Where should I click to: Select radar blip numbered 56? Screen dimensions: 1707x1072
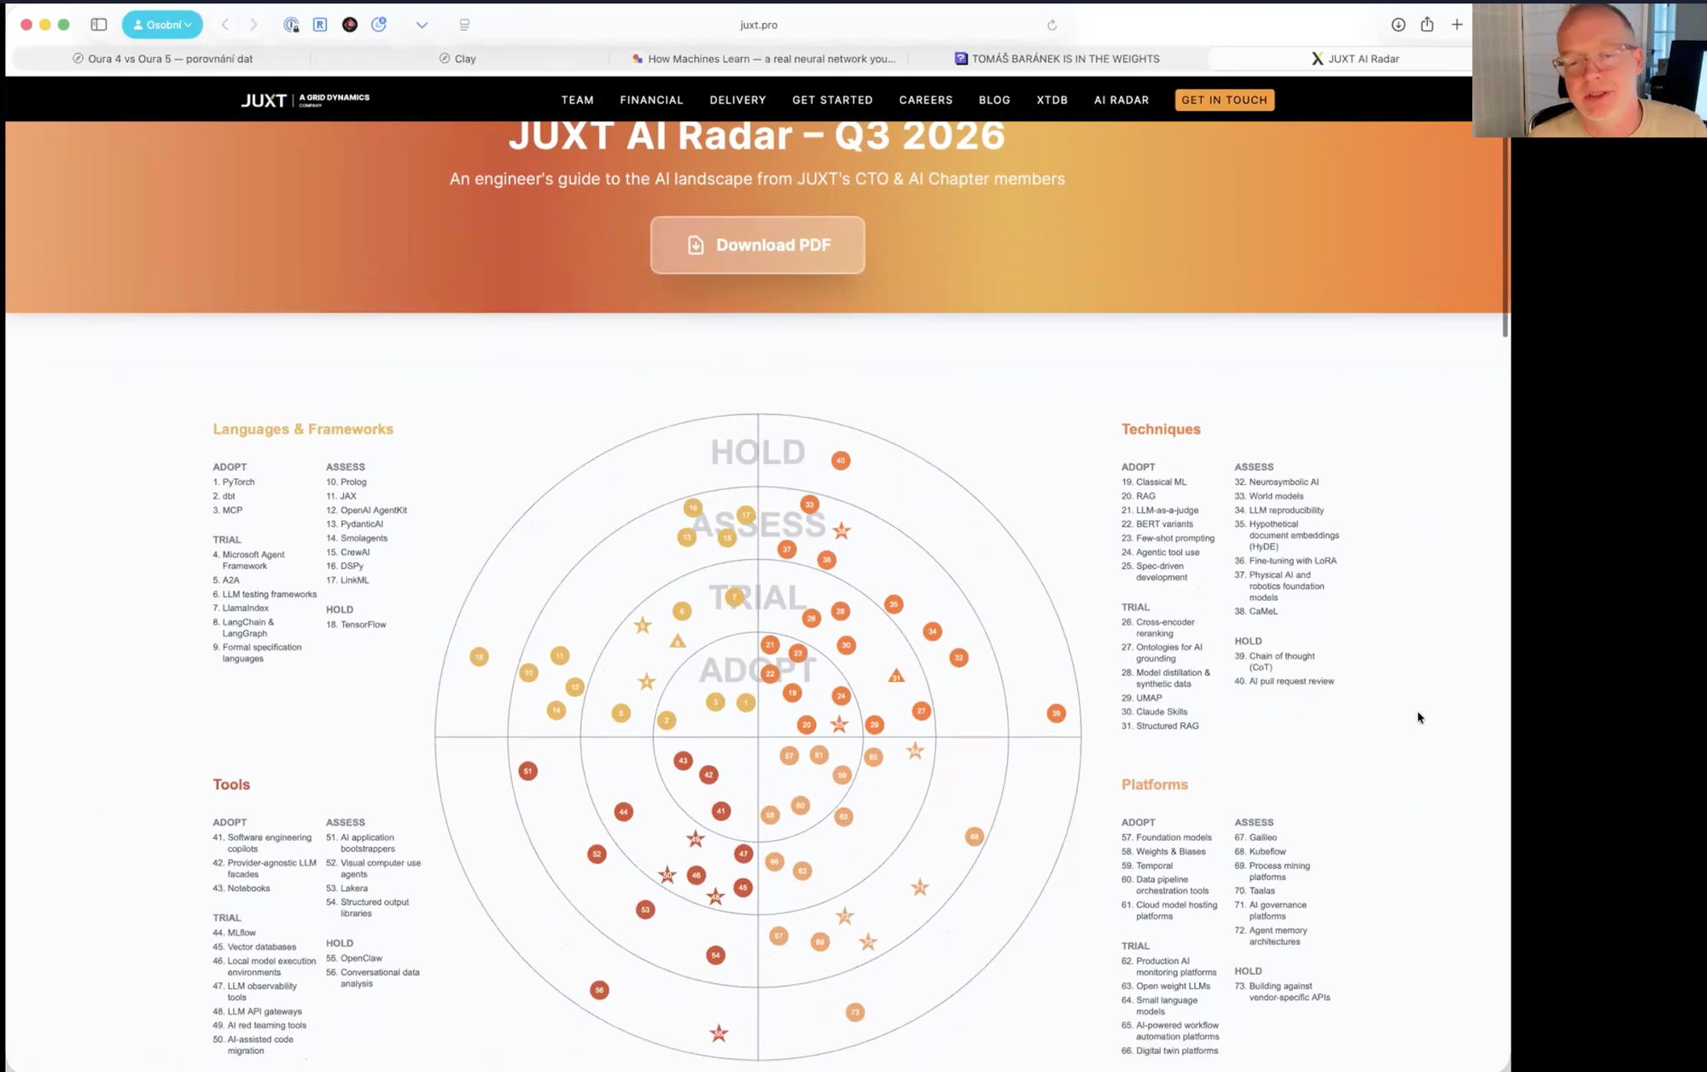click(x=599, y=990)
